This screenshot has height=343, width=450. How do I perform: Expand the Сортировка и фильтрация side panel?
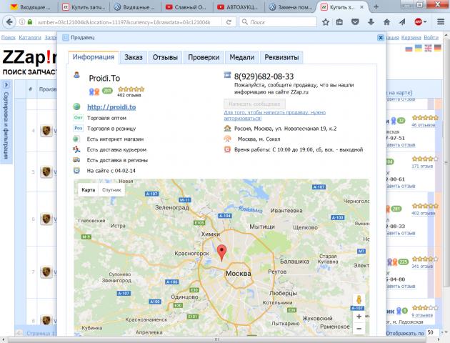(6, 85)
